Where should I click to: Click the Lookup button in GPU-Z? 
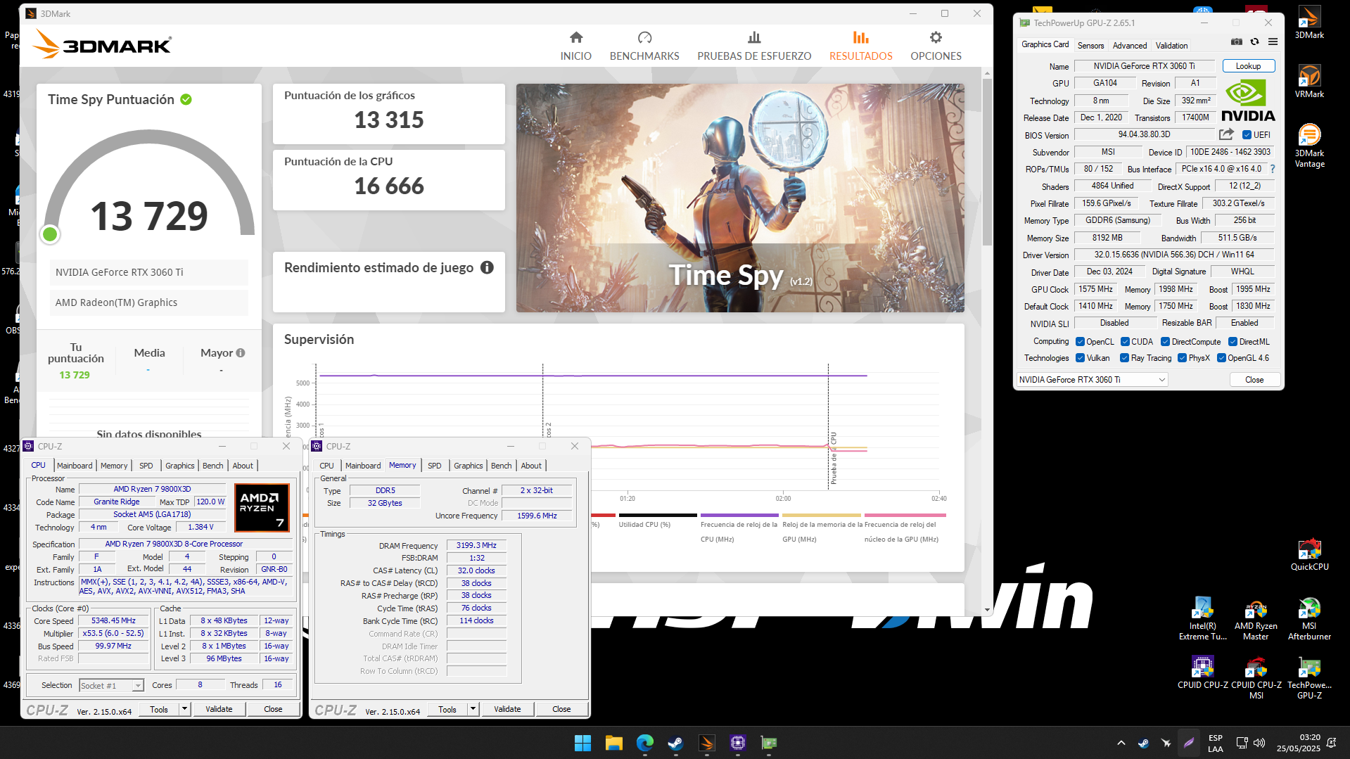point(1248,66)
